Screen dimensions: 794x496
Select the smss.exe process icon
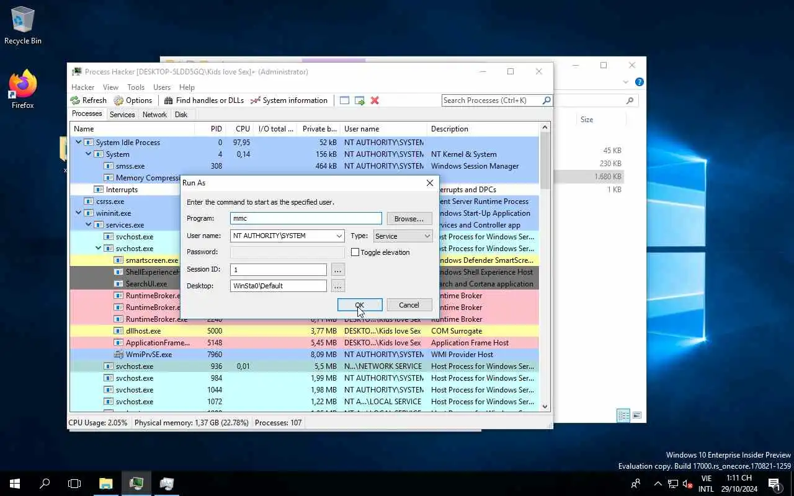(x=109, y=166)
